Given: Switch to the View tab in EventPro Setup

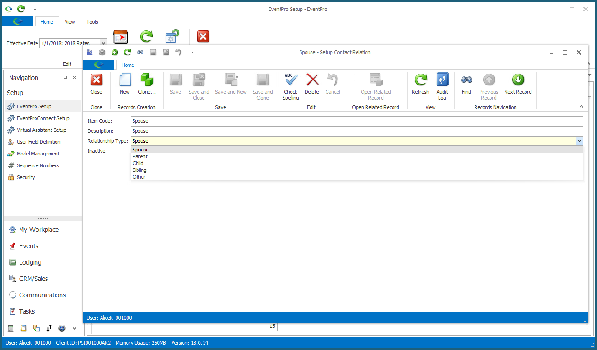Looking at the screenshot, I should [70, 22].
